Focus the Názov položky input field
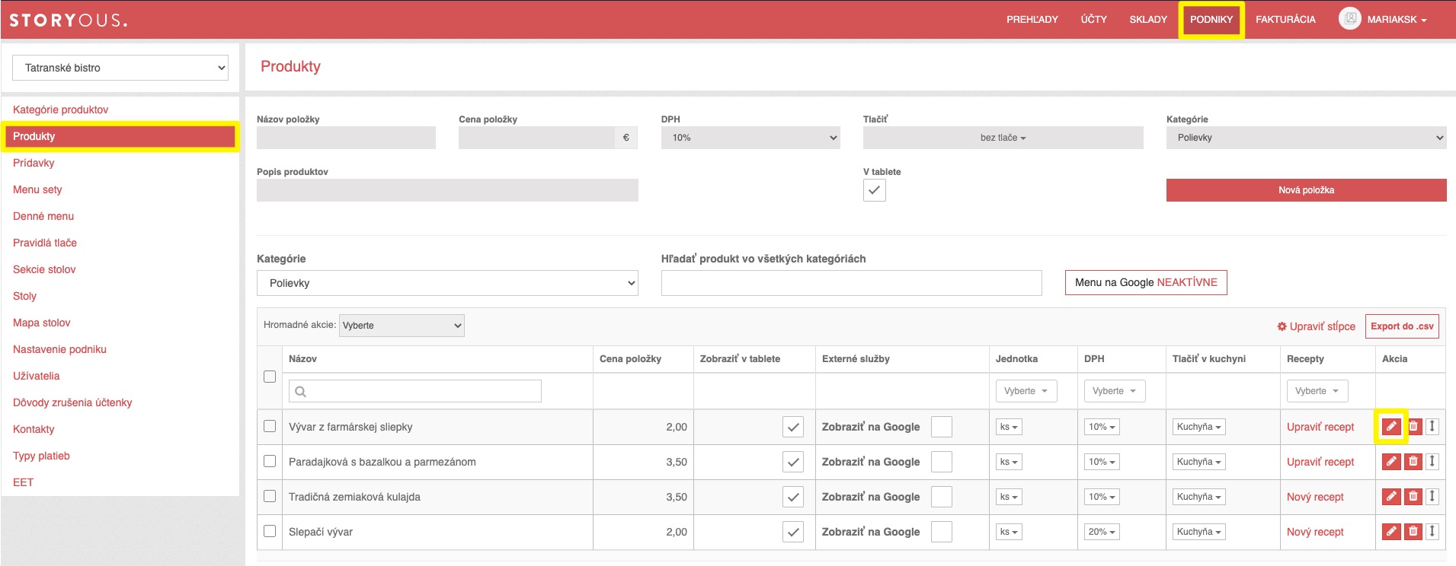This screenshot has width=1456, height=566. (x=346, y=138)
